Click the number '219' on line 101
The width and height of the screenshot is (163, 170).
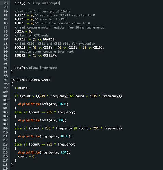point(42,96)
